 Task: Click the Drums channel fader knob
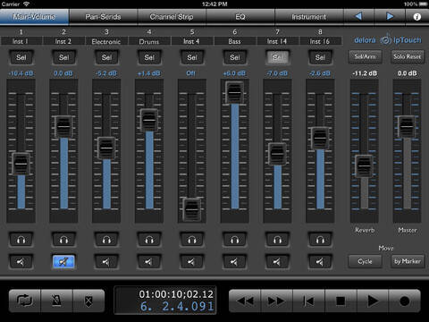[149, 120]
